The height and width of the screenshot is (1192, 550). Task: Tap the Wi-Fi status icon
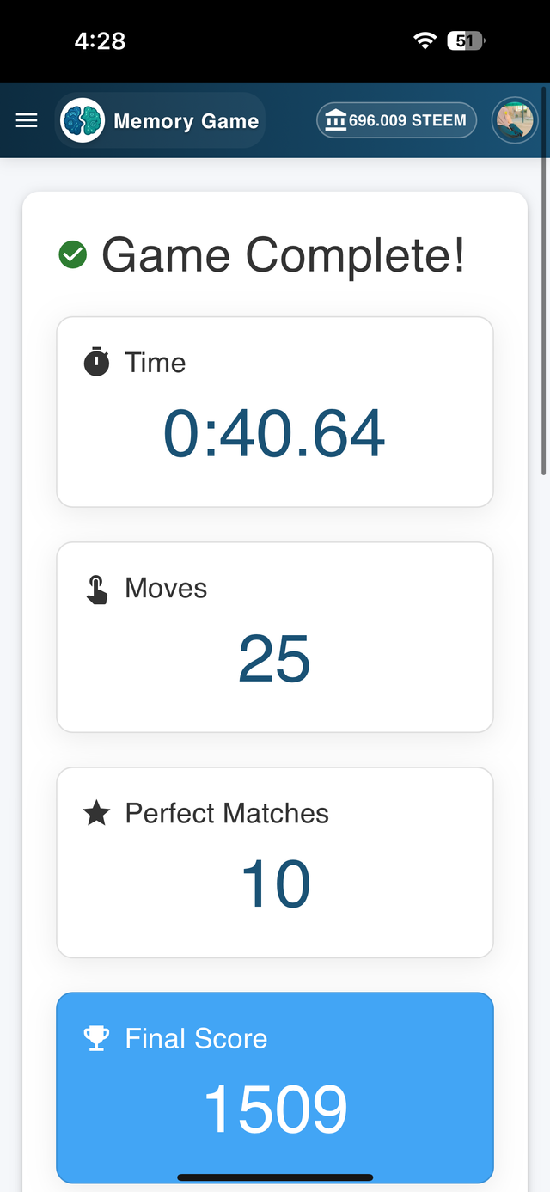pos(425,40)
